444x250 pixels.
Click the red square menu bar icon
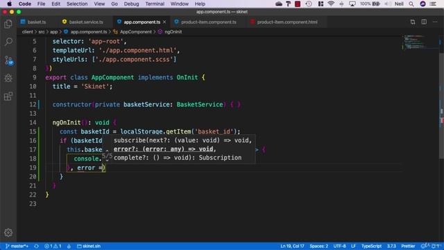[298, 4]
